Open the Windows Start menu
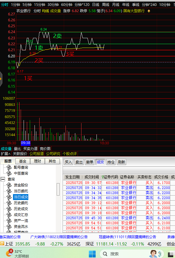The width and height of the screenshot is (175, 258). (x=92, y=254)
